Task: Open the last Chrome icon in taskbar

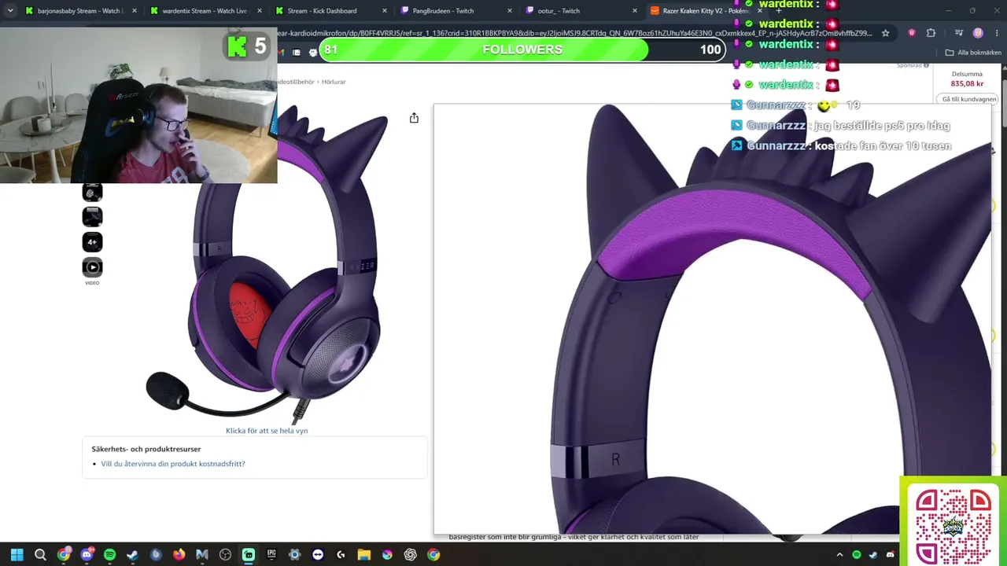Action: 433,555
